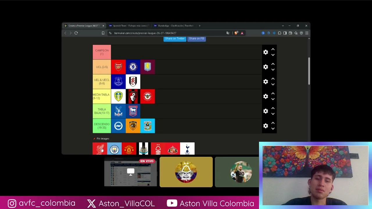Open the browser hamburger menu
The image size is (372, 209).
tap(307, 33)
